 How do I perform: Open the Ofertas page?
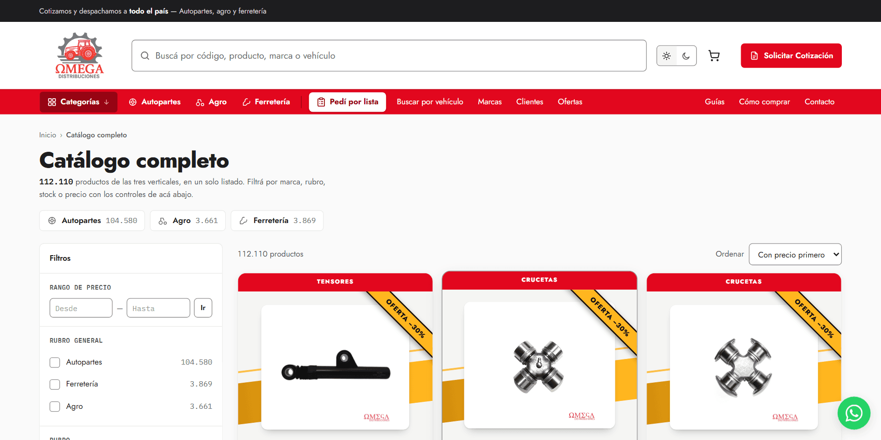click(570, 102)
